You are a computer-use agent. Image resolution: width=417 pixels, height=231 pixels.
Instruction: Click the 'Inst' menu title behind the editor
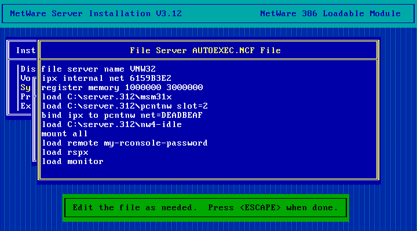(x=25, y=50)
